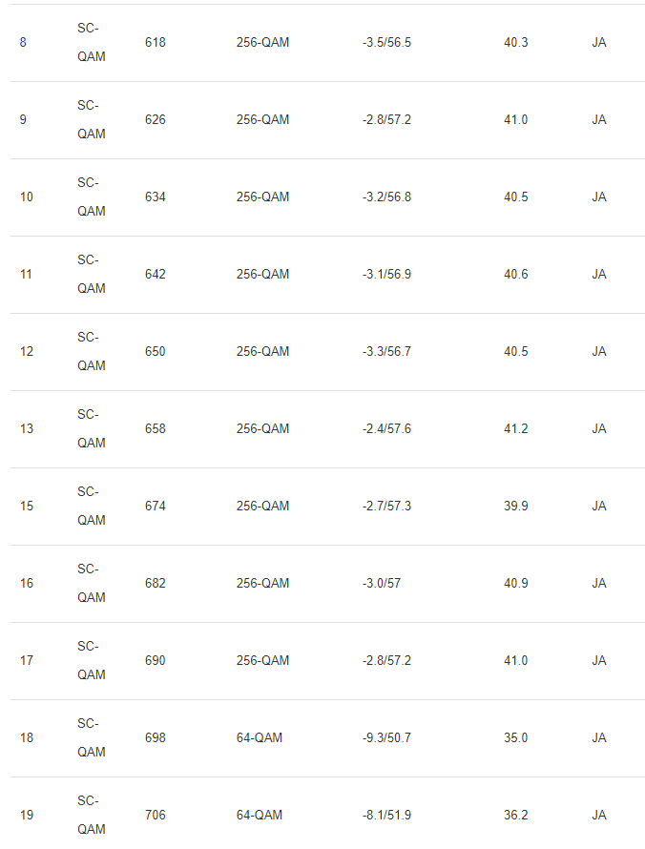Select the 64-QAM modulation for channel 18
Viewport: 645px width, 849px height.
pyautogui.click(x=260, y=738)
